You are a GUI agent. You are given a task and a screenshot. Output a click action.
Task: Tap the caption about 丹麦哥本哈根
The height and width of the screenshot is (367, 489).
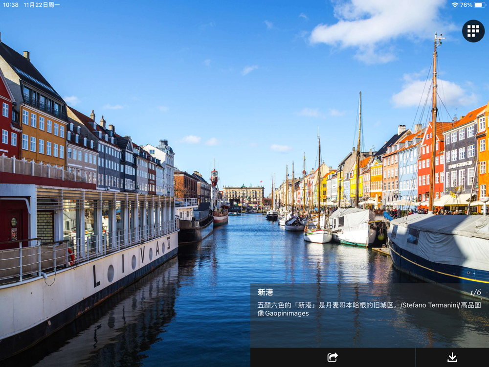point(369,309)
